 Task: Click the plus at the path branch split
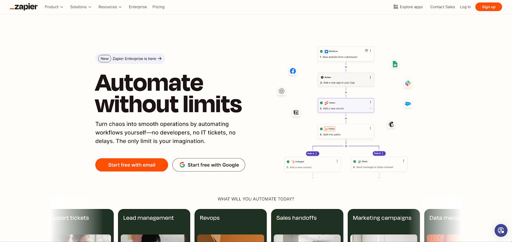(x=346, y=146)
